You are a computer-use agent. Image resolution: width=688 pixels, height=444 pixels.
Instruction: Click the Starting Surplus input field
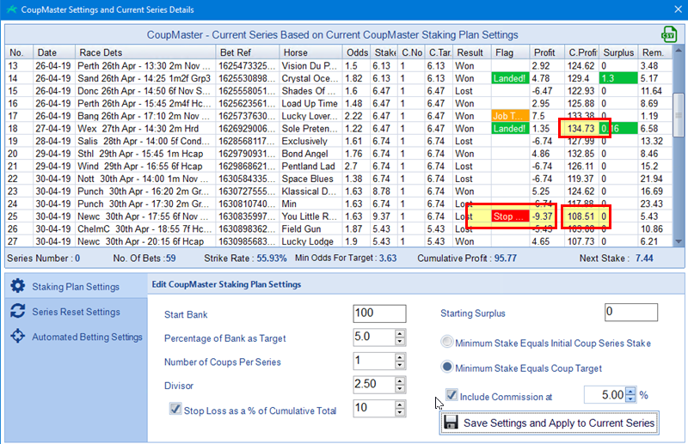[631, 312]
